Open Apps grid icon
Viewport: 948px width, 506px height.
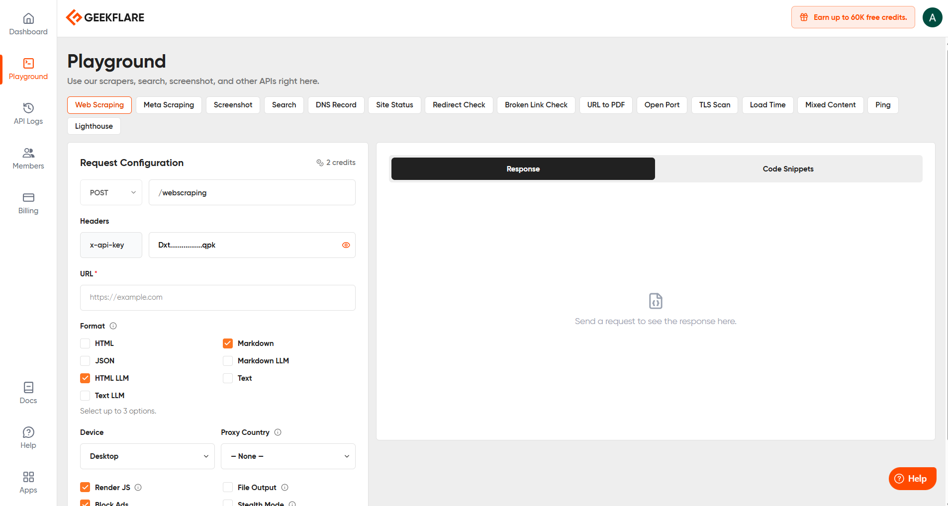pyautogui.click(x=28, y=477)
